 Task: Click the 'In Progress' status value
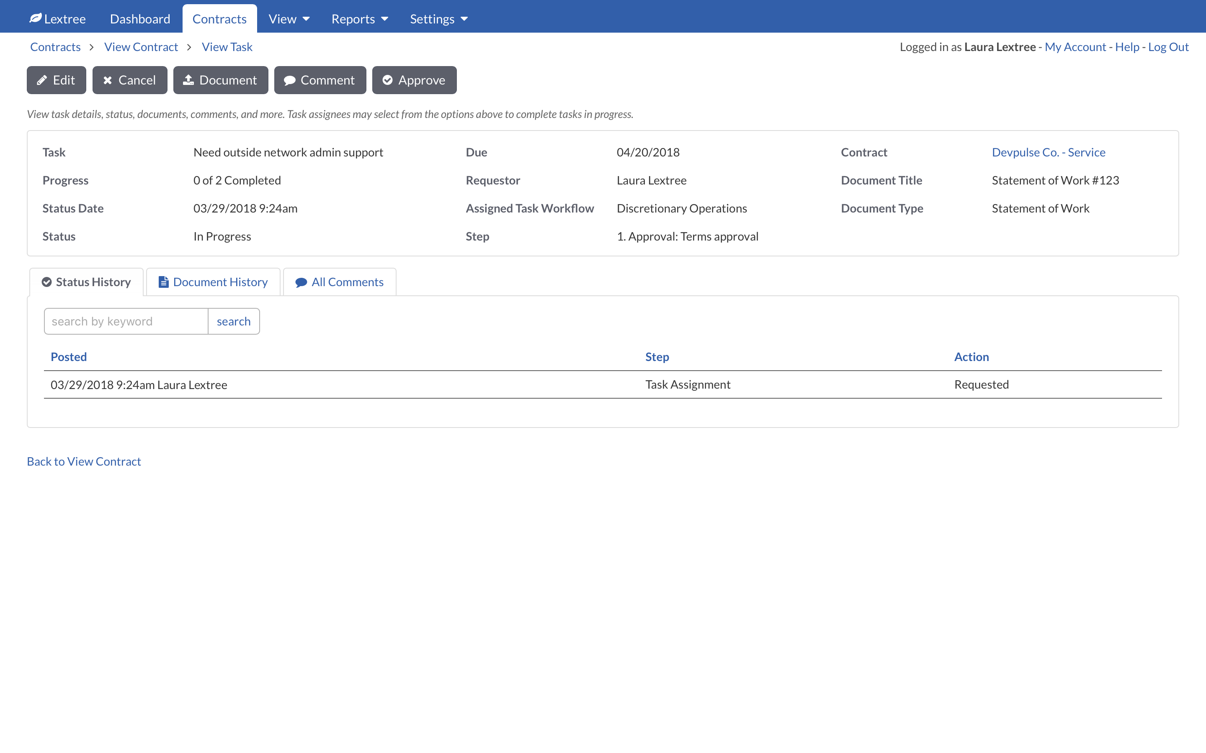(222, 236)
